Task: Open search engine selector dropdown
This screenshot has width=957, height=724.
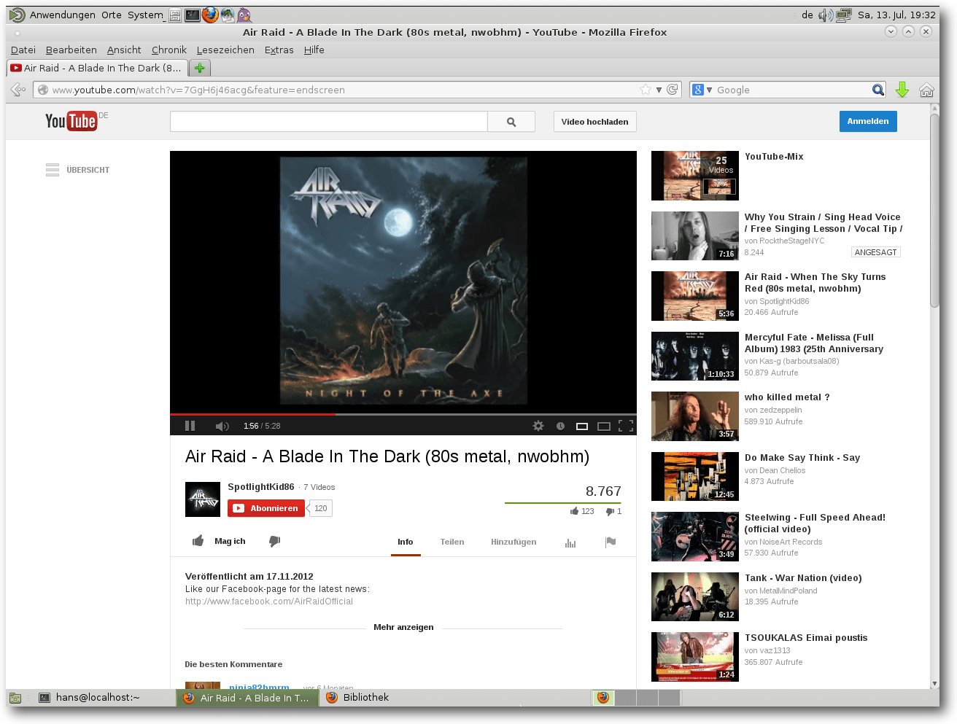Action: pyautogui.click(x=702, y=90)
